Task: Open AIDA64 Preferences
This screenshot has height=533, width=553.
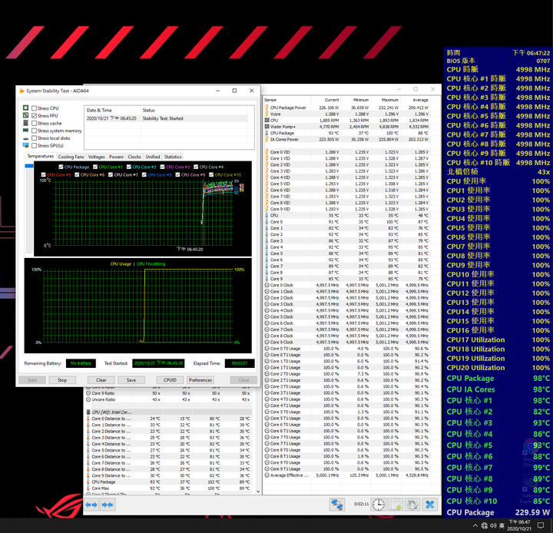Action: [x=200, y=380]
